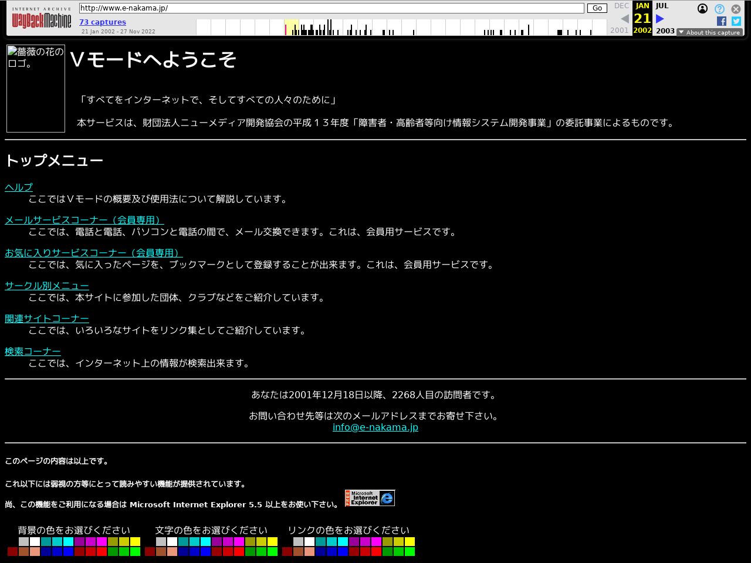Close the Wayback toolbar with the X icon
This screenshot has height=563, width=751.
coord(736,9)
